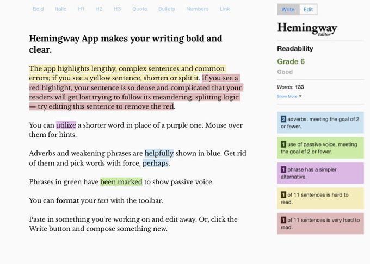Click the Grade 6 readability score

[x=291, y=61]
